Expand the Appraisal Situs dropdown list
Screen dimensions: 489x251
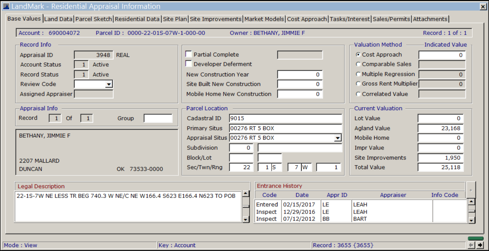point(337,138)
